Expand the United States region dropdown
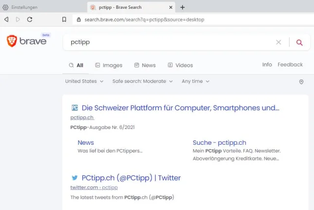The width and height of the screenshot is (314, 210). (x=84, y=81)
